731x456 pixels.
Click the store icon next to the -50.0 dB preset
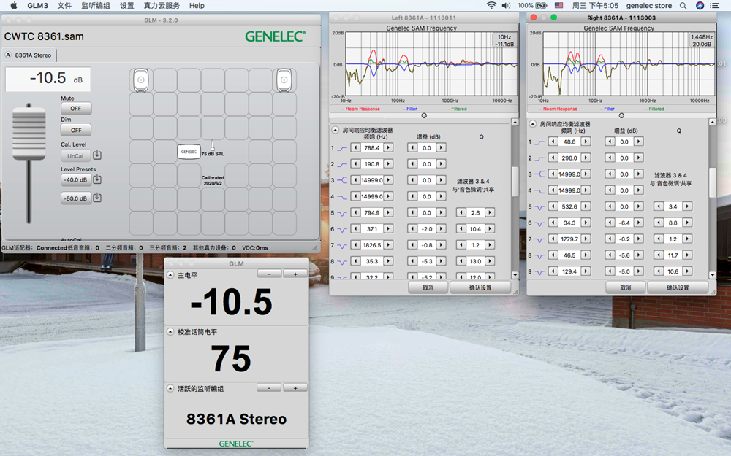[x=97, y=198]
